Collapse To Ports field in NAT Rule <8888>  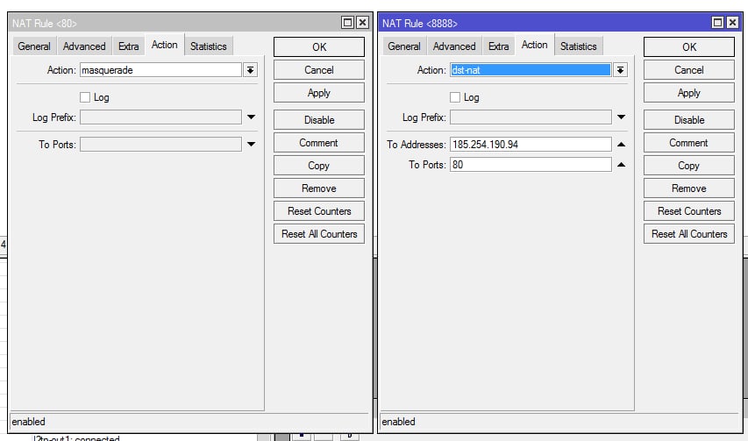pyautogui.click(x=621, y=165)
